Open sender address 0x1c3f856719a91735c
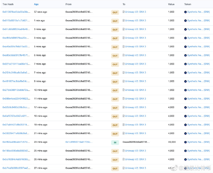 click(x=78, y=142)
